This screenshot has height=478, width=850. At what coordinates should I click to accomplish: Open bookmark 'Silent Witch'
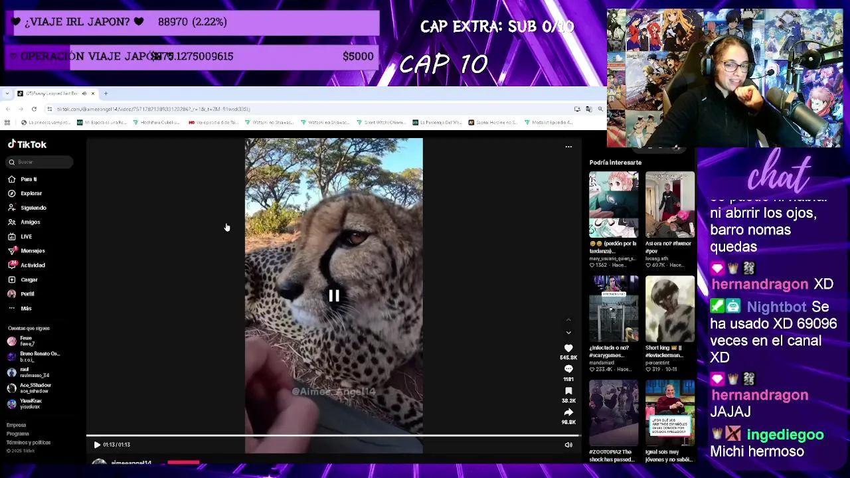(381, 122)
